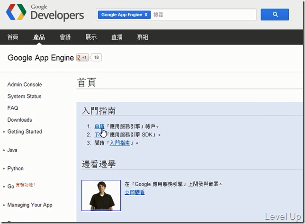The image size is (305, 224).
Task: Click the Google +1 button
Action: point(82,57)
